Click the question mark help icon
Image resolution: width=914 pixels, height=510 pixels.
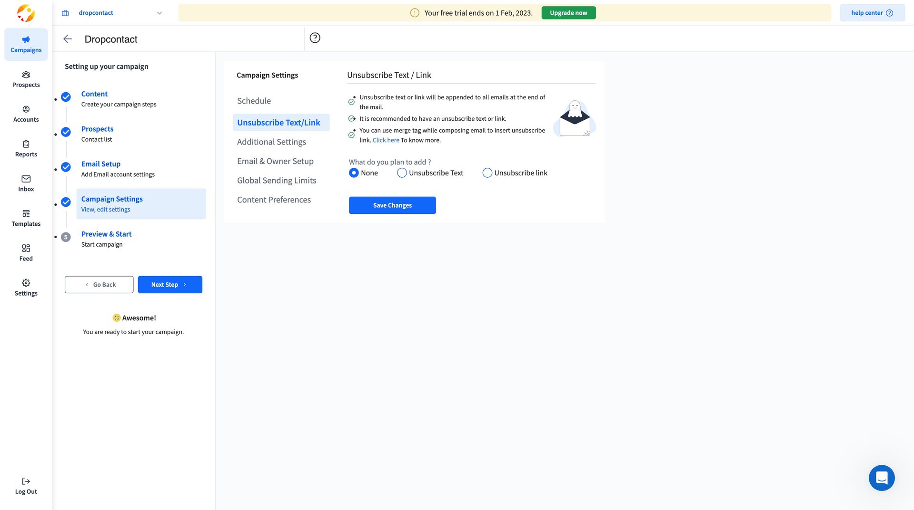[315, 38]
